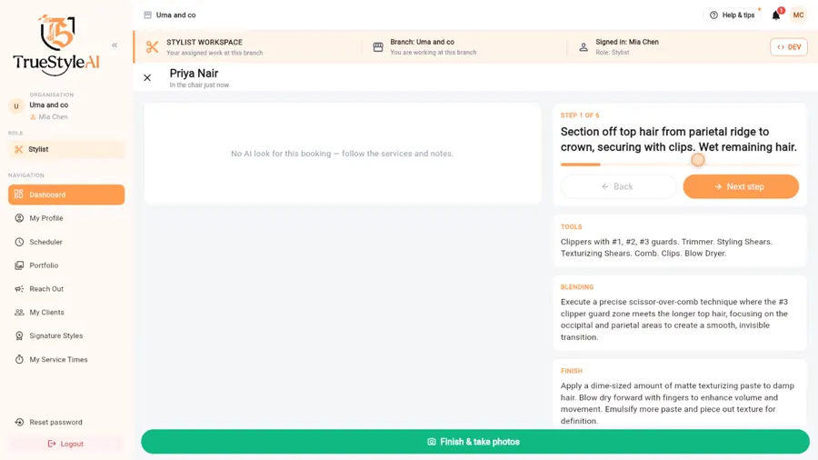
Task: Click the camera icon in Finish button
Action: click(x=432, y=442)
